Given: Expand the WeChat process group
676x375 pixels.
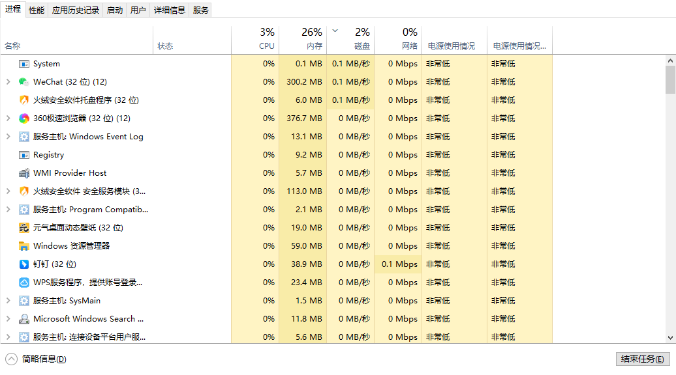Looking at the screenshot, I should tap(8, 82).
